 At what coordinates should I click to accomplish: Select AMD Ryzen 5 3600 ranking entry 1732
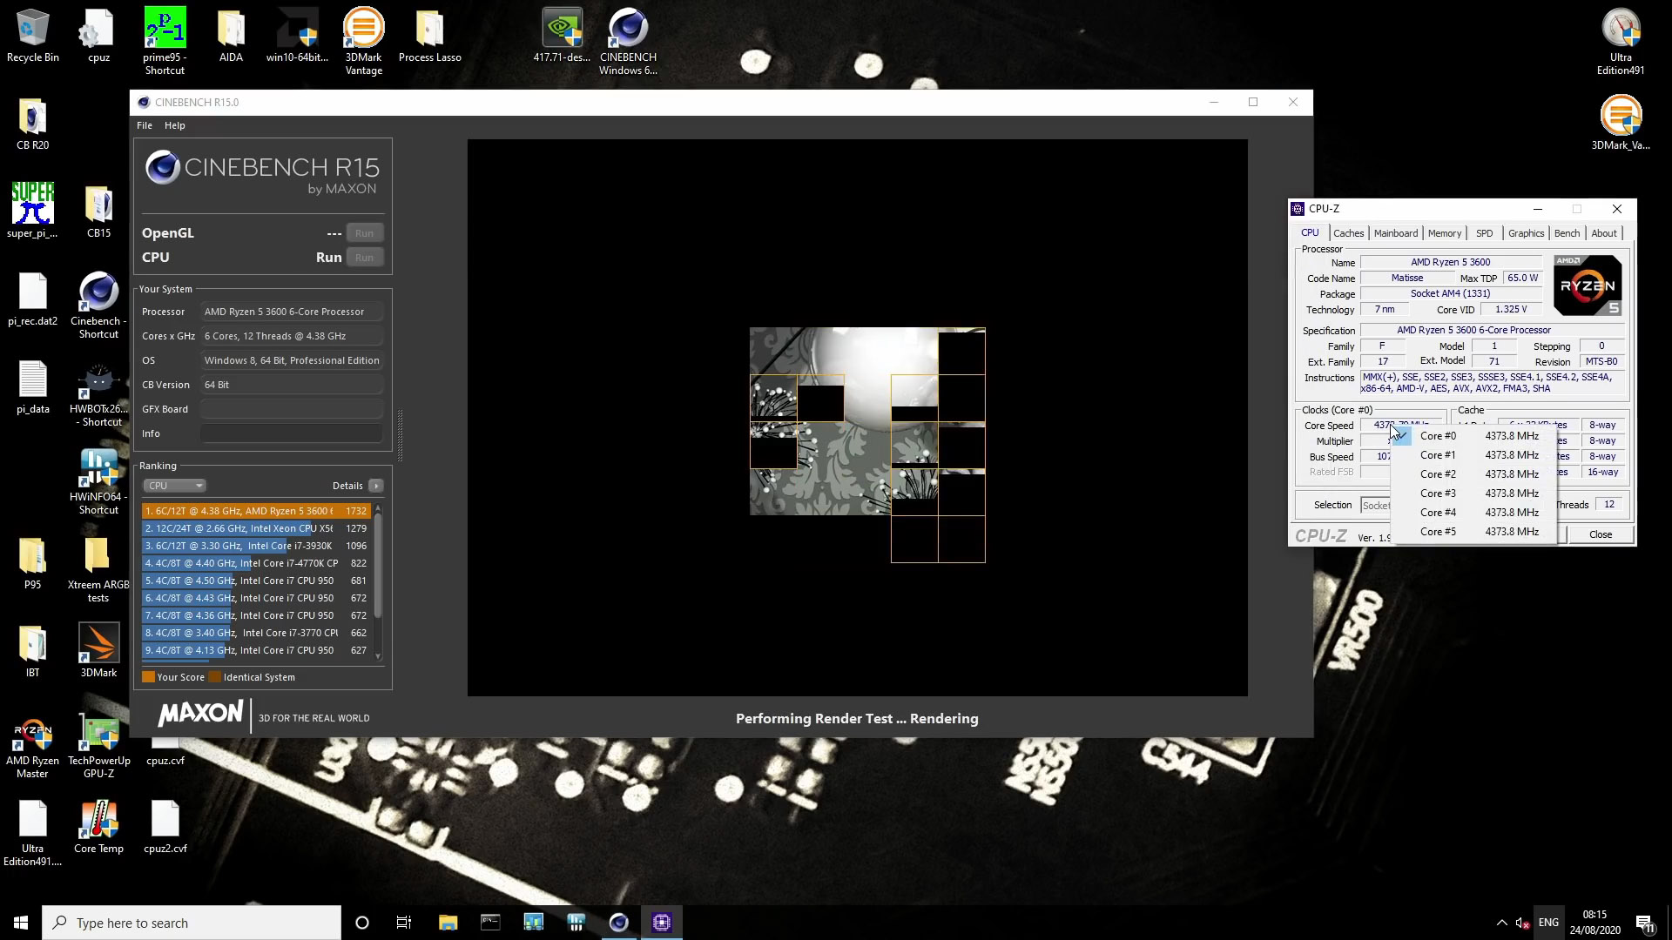(257, 511)
